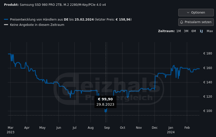The height and width of the screenshot is (137, 216).
Task: Open the Optionen dropdown
Action: pos(196,13)
